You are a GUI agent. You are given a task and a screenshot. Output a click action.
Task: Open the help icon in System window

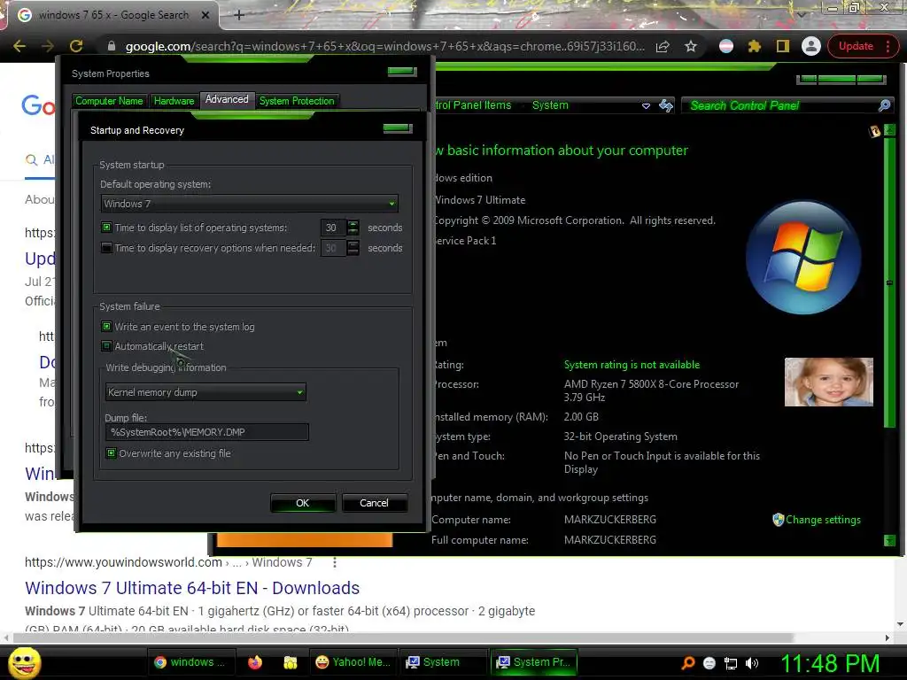point(874,131)
